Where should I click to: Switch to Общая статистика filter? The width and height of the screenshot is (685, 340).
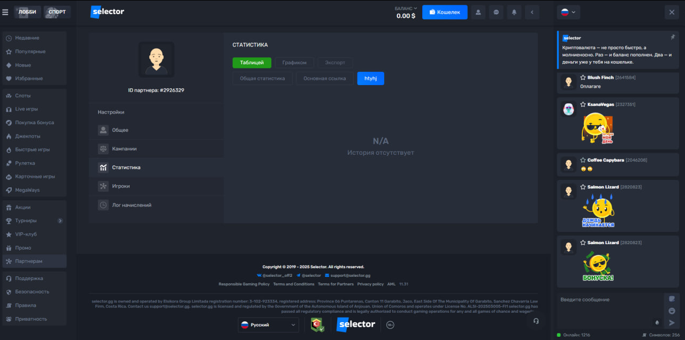click(262, 78)
